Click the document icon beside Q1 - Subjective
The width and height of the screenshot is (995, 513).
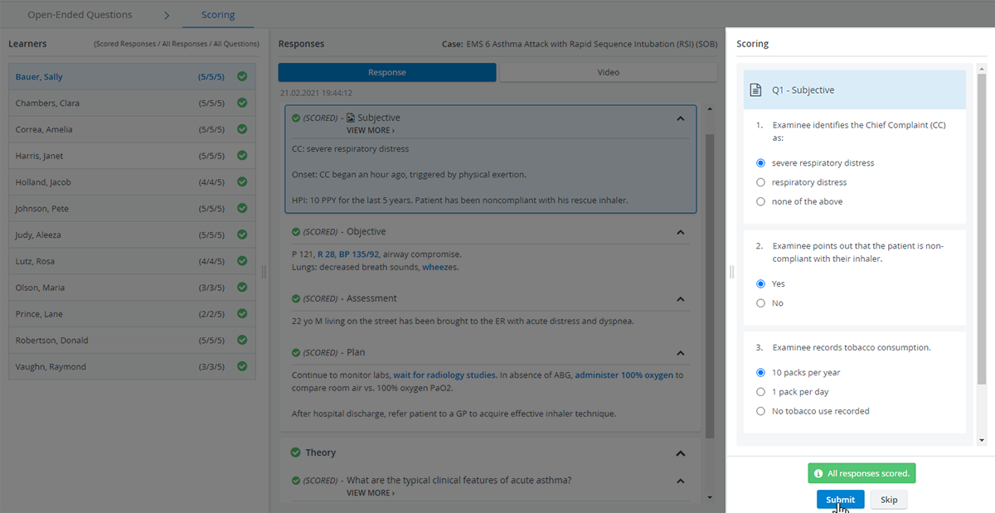pos(755,90)
